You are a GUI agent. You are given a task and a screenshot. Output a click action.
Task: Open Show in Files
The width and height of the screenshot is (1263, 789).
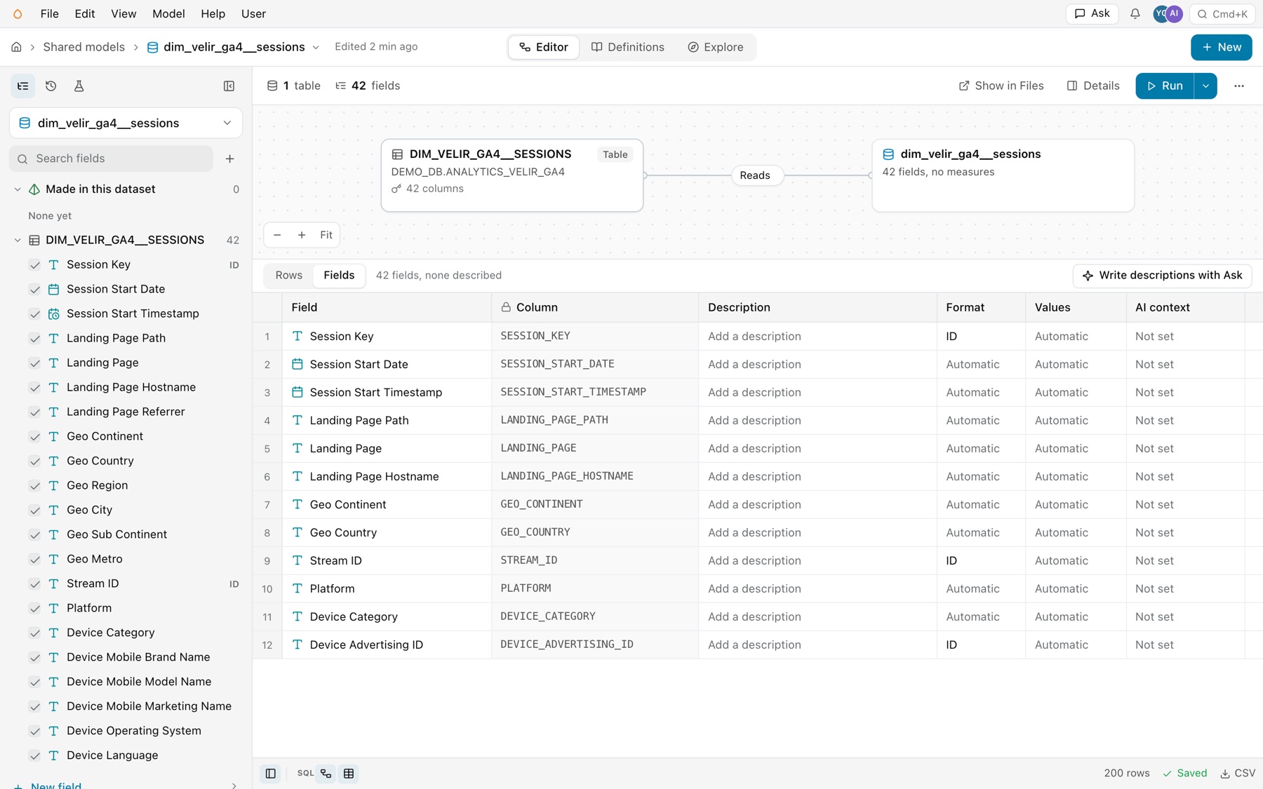click(x=1001, y=86)
